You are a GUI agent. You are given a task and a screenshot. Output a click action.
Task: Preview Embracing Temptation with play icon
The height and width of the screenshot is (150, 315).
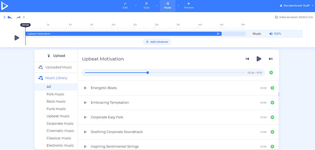pyautogui.click(x=85, y=102)
